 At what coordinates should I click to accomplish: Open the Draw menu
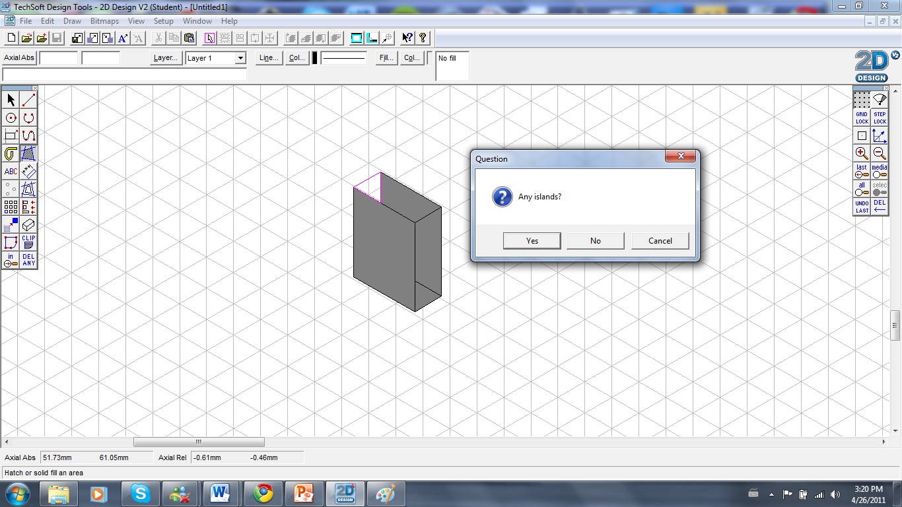72,20
